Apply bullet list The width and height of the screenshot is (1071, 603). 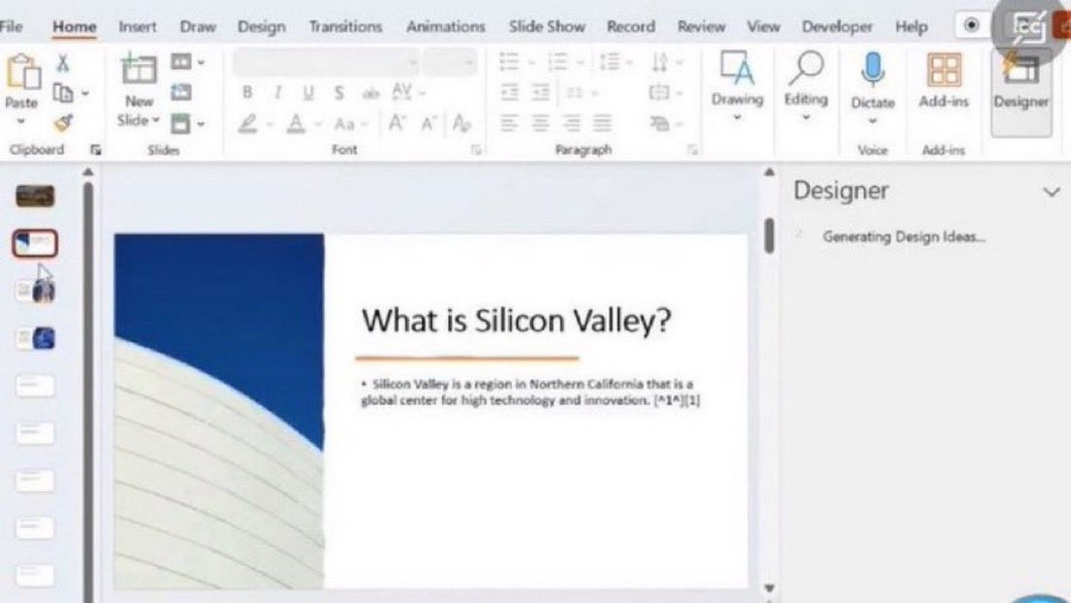point(509,62)
